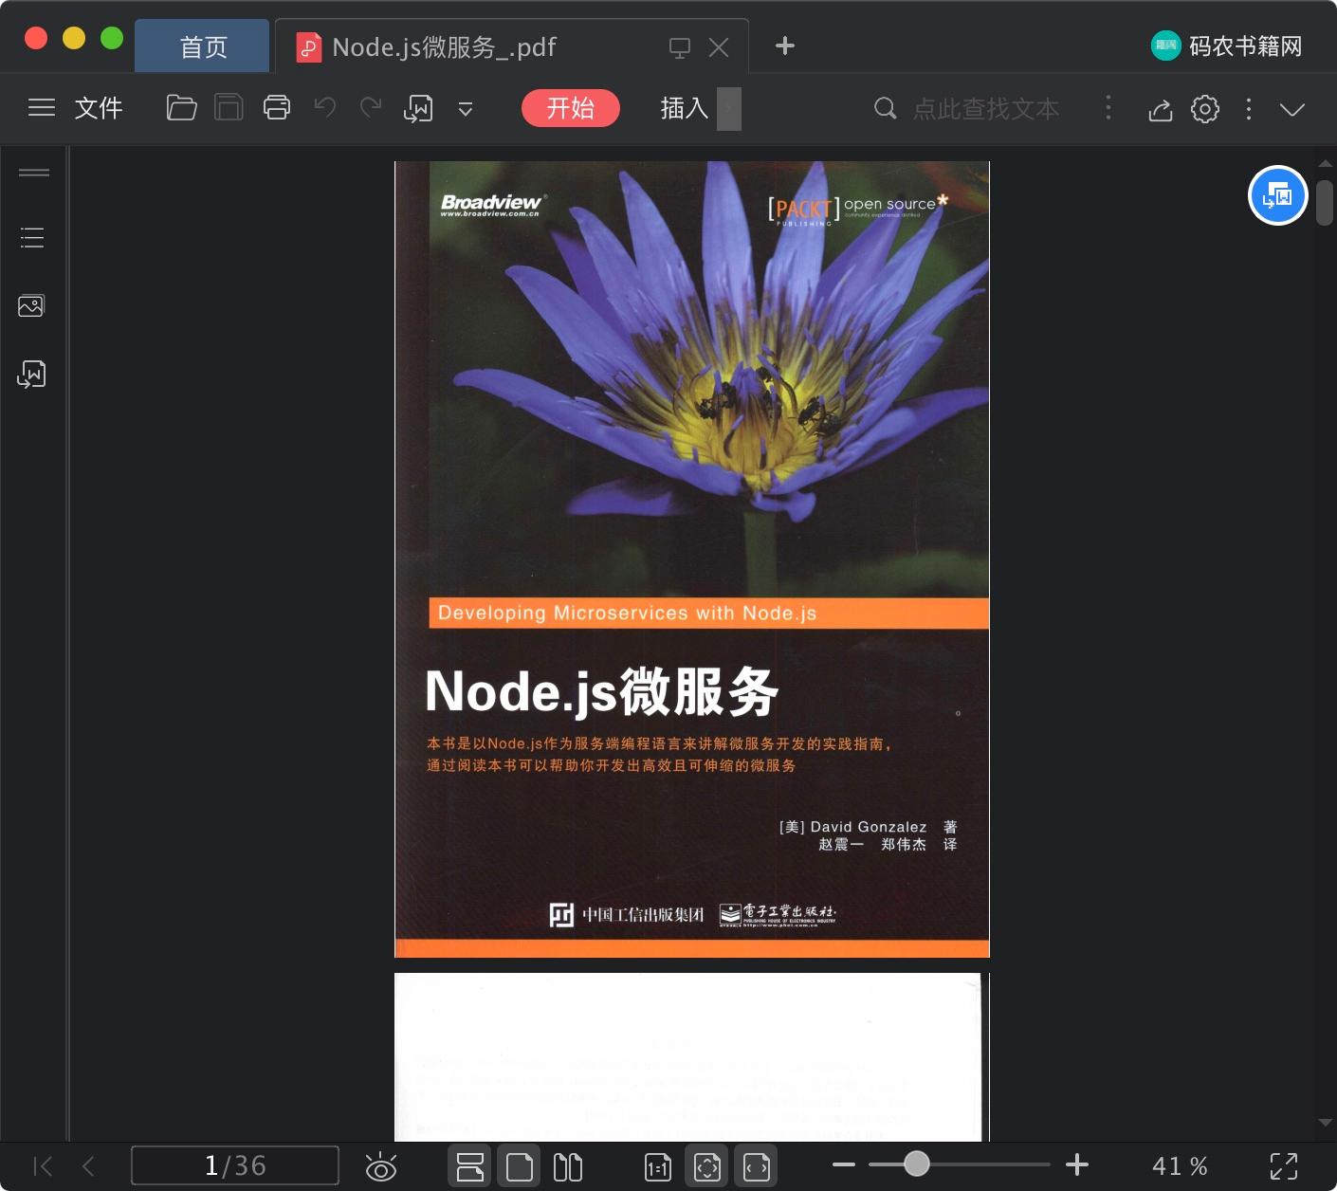The height and width of the screenshot is (1191, 1337).
Task: Open the more options vertical dots beside settings
Action: point(1249,109)
